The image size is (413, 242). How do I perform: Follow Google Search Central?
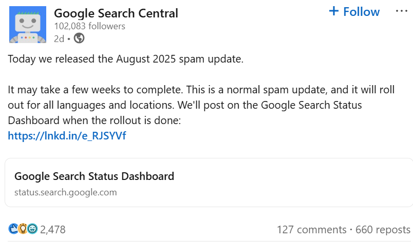(x=361, y=11)
